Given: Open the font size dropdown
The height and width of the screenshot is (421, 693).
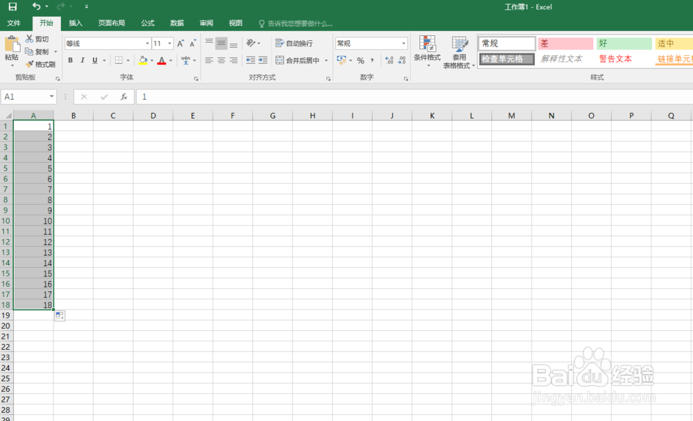Looking at the screenshot, I should click(170, 42).
